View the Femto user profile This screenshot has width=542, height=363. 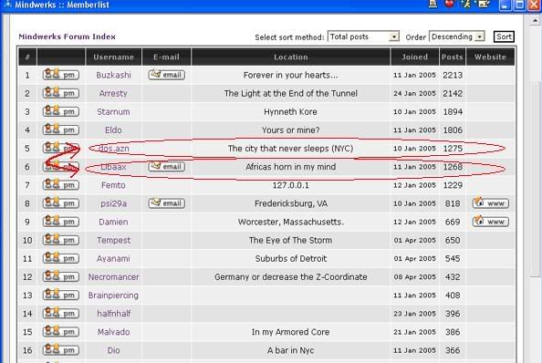coord(113,185)
